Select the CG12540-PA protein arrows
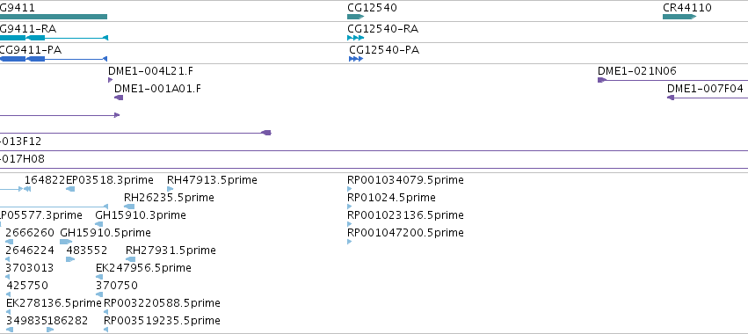The width and height of the screenshot is (748, 334). pyautogui.click(x=356, y=59)
